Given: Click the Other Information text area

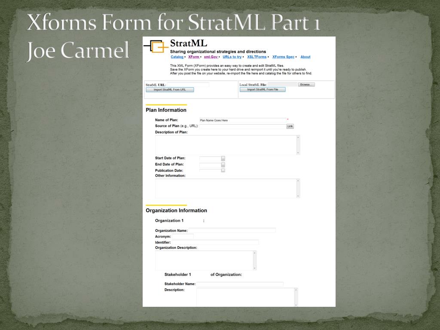Looking at the screenshot, I should tap(226, 188).
